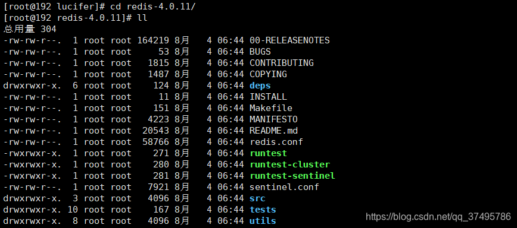The image size is (517, 228).
Task: Click the cd redis-4.0.11/ command text
Action: point(153,7)
